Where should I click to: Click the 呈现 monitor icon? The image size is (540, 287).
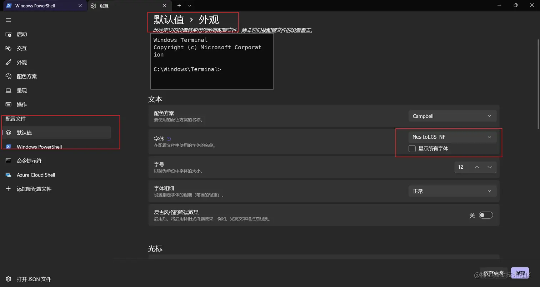pos(9,90)
